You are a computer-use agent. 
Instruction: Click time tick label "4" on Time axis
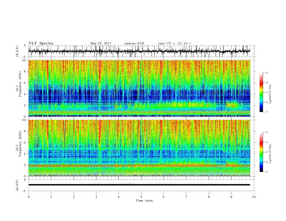click(x=118, y=197)
